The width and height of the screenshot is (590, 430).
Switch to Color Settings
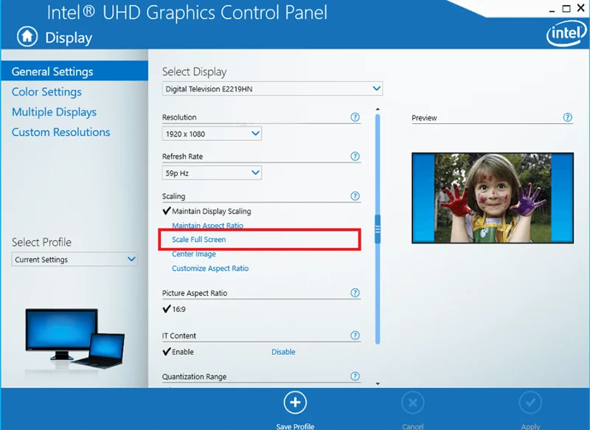[46, 91]
